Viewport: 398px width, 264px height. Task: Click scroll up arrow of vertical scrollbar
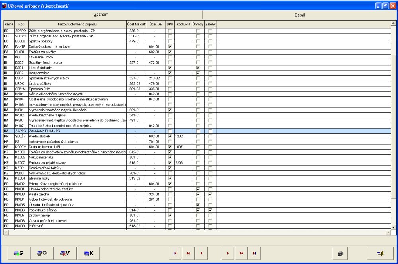394,23
